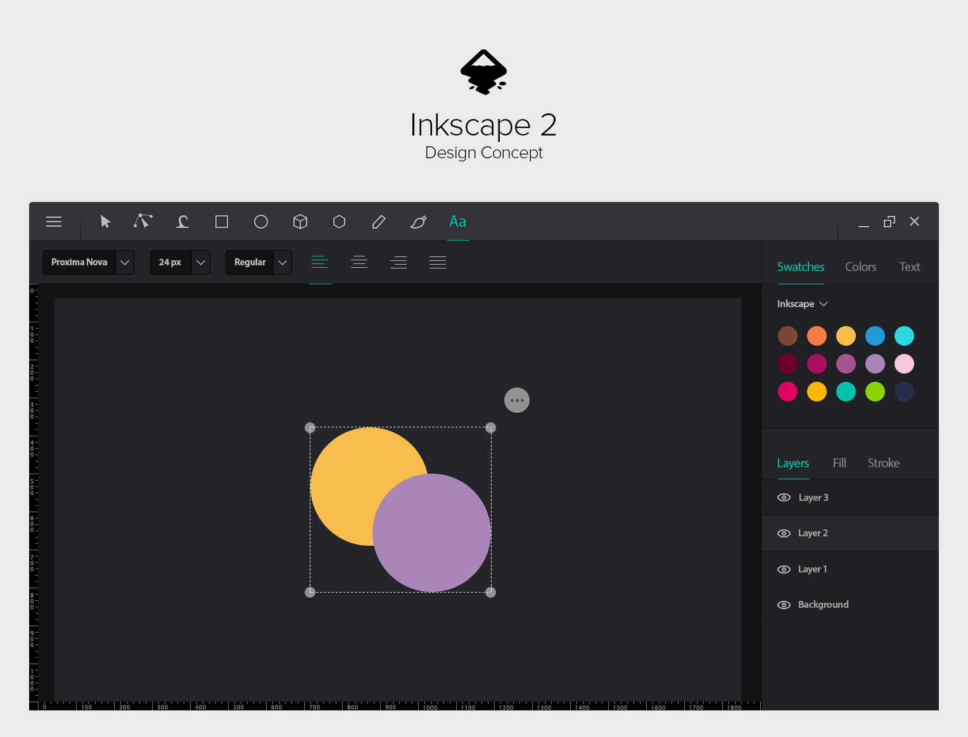968x737 pixels.
Task: Pick the light pink swatch
Action: point(904,363)
